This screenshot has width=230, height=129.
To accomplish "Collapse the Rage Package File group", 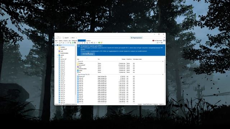I will tap(163, 75).
